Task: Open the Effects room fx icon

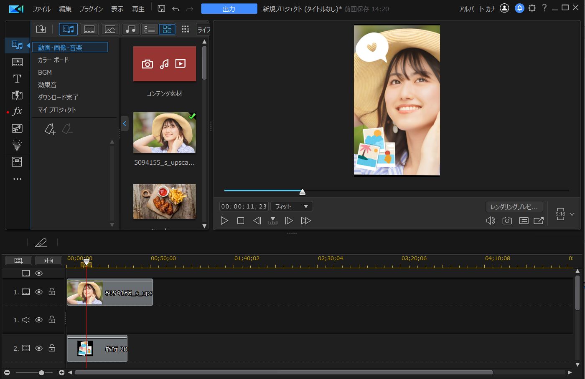Action: (17, 111)
